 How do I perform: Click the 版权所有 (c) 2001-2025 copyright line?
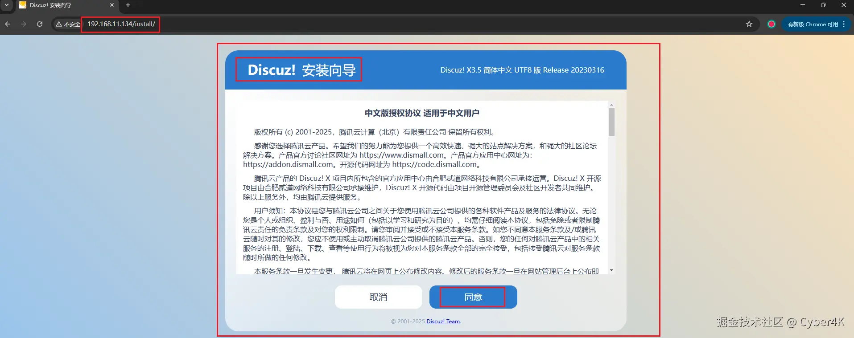[375, 132]
